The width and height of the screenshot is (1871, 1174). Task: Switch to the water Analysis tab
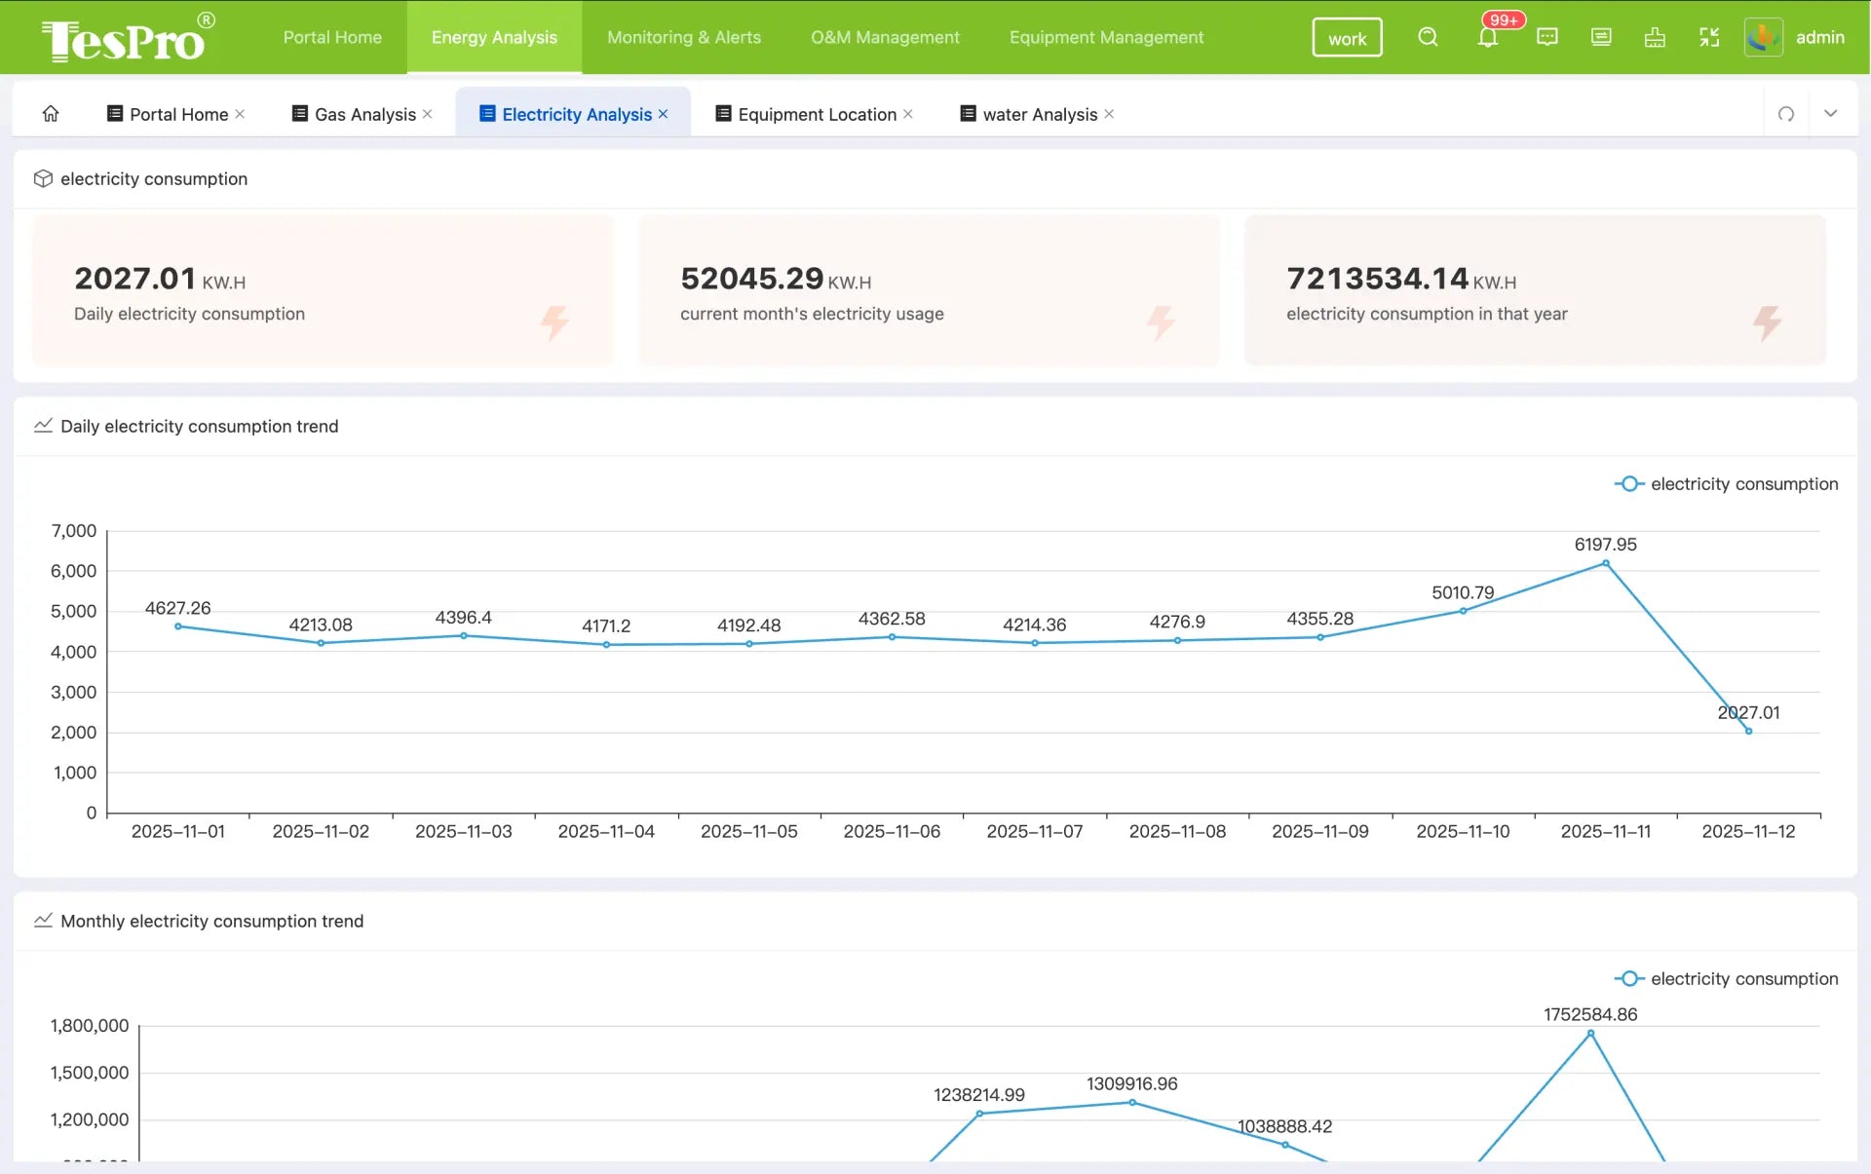point(1039,114)
